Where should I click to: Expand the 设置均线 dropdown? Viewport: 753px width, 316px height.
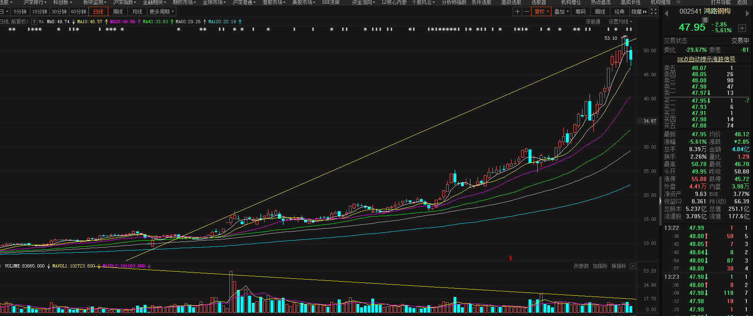point(620,22)
